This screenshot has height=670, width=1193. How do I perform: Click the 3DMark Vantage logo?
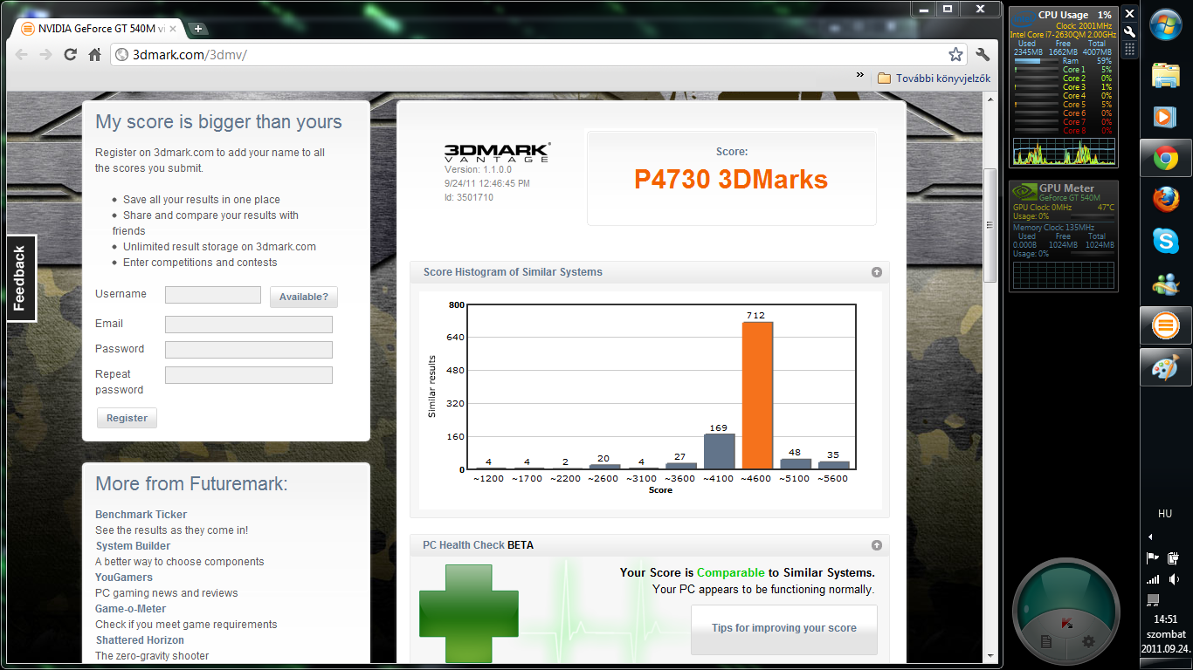click(x=497, y=153)
